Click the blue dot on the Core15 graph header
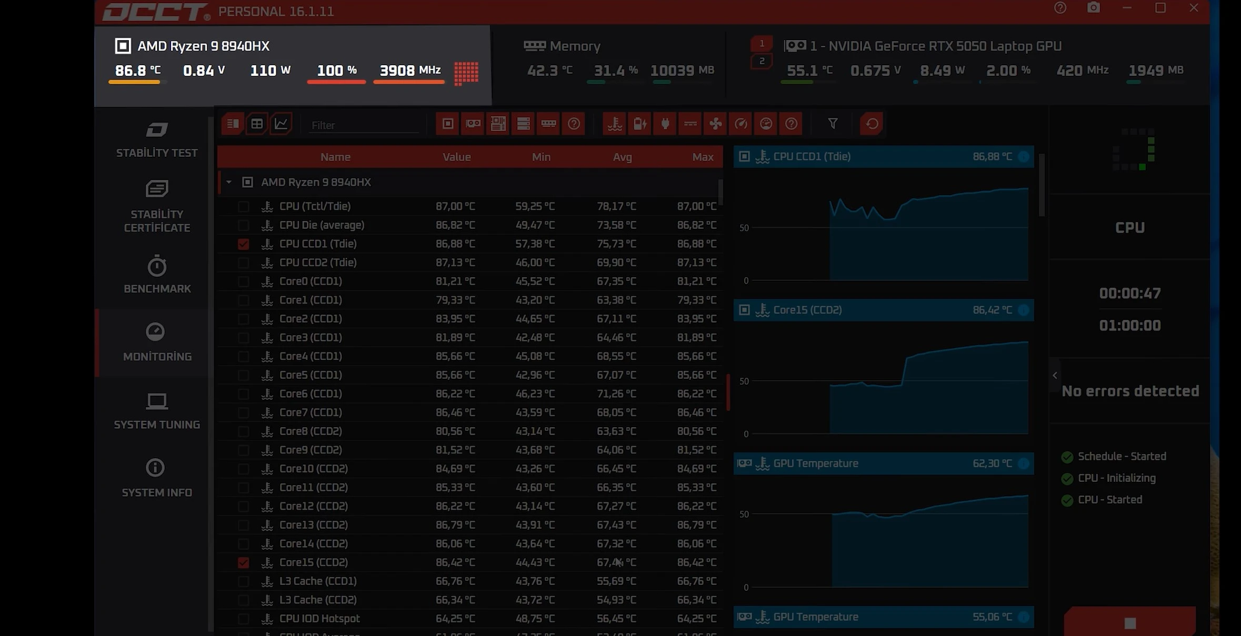This screenshot has width=1241, height=636. click(1024, 310)
